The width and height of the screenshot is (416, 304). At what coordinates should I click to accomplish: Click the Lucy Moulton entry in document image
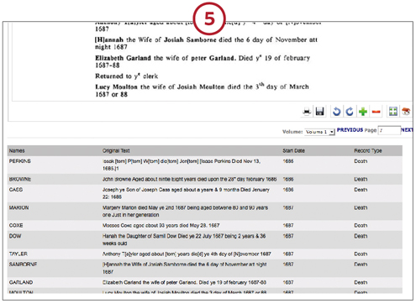coord(202,90)
